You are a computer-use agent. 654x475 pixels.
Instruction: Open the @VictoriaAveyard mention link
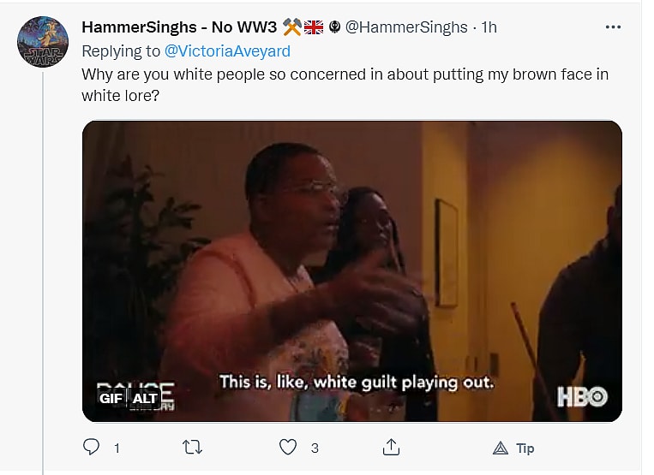tap(227, 51)
